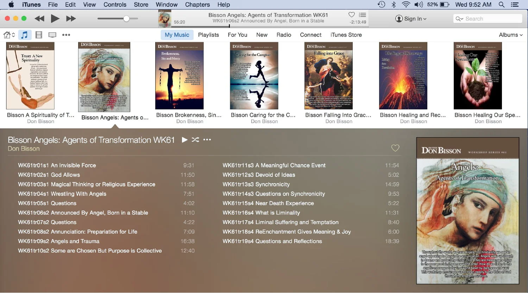Open Spotlight search in menu bar
528x293 pixels.
coord(502,5)
